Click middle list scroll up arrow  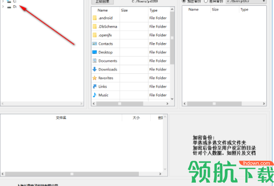click(172, 9)
